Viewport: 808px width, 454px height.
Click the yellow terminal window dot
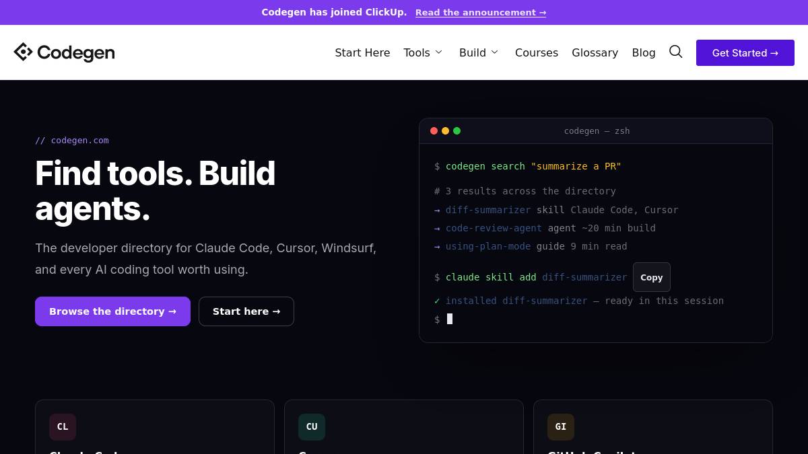pyautogui.click(x=445, y=130)
